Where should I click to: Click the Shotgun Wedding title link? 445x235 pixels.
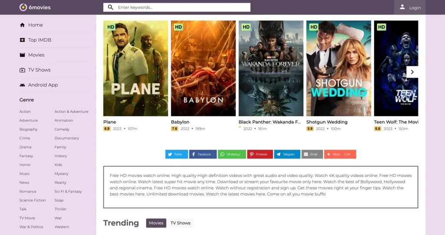327,122
